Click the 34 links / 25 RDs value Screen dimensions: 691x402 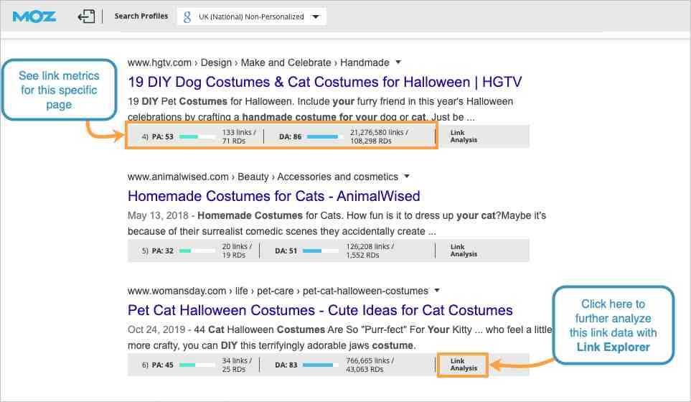237,365
